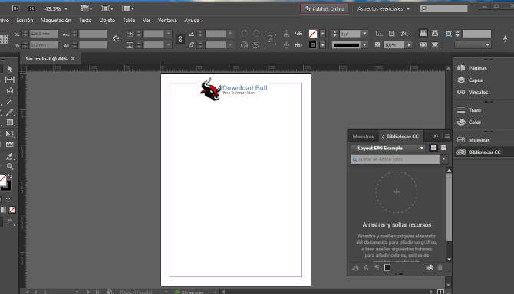
Task: Switch to the Muestras tab in floating panel
Action: [363, 136]
